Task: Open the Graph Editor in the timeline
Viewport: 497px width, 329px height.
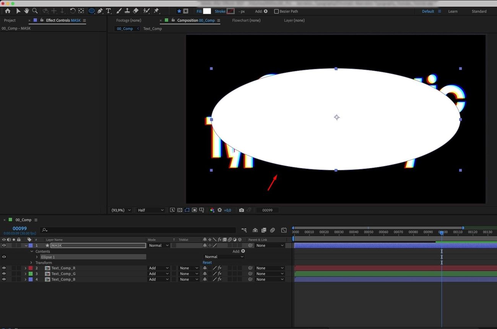Action: point(284,230)
